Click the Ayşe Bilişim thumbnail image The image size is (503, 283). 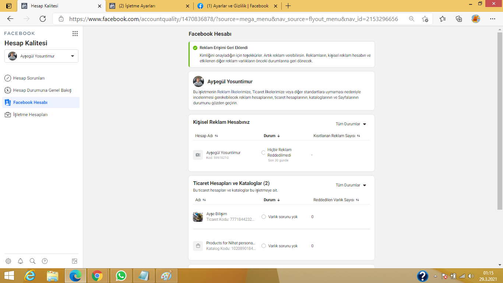click(198, 217)
